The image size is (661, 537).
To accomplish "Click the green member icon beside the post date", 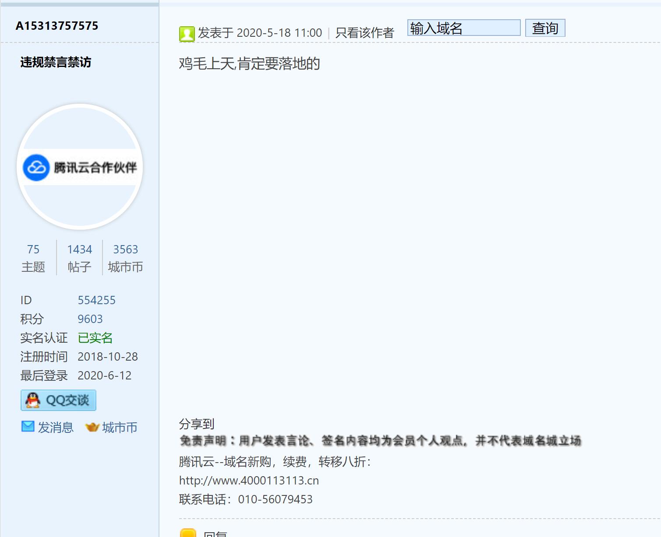I will click(187, 33).
